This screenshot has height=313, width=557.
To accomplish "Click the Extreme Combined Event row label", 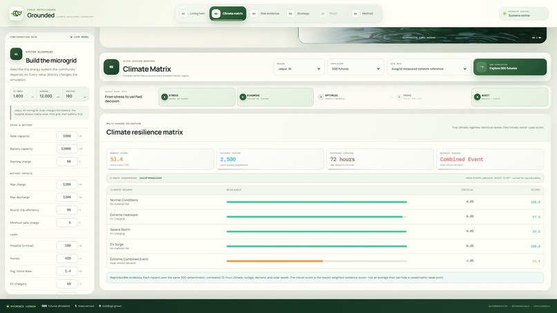I will pyautogui.click(x=129, y=260).
